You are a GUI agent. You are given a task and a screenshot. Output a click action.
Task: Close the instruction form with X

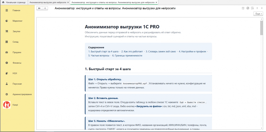tap(262, 8)
